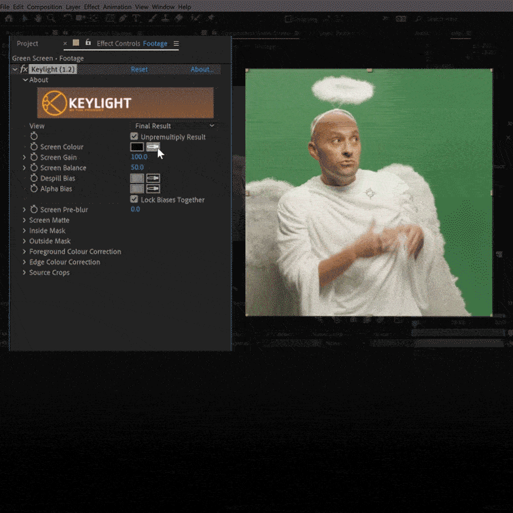Uncheck Unpremultiply Result

coord(134,137)
